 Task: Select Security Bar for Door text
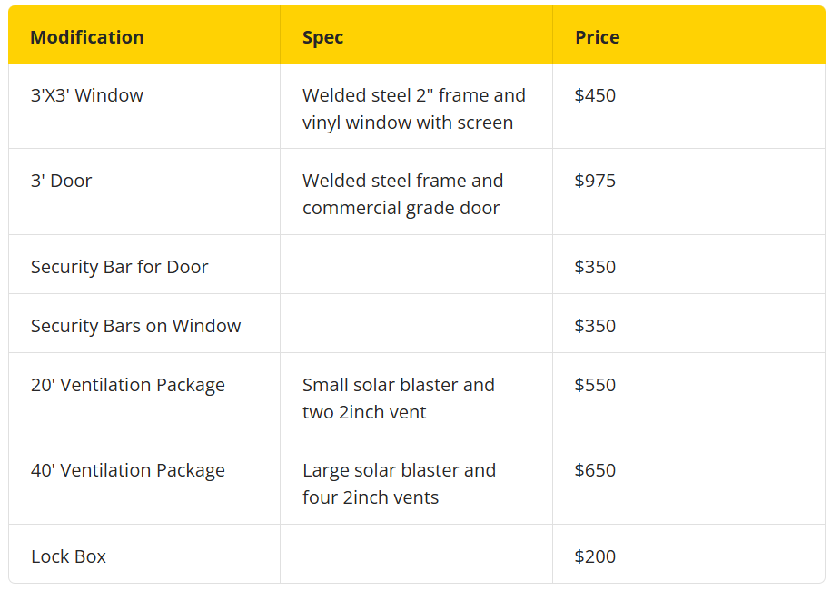[119, 267]
